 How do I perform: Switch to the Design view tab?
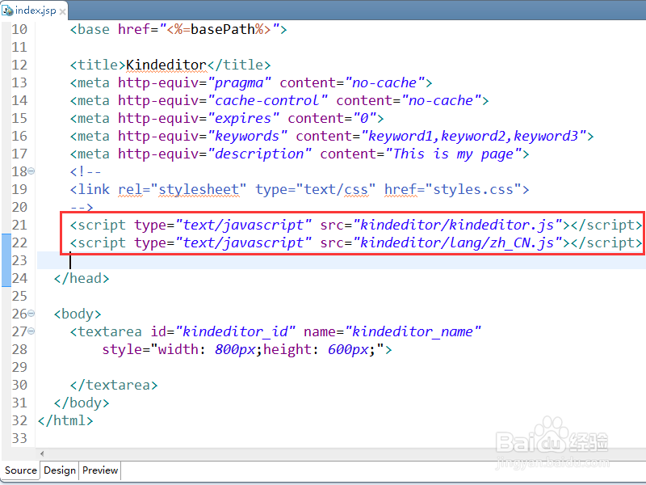click(59, 470)
